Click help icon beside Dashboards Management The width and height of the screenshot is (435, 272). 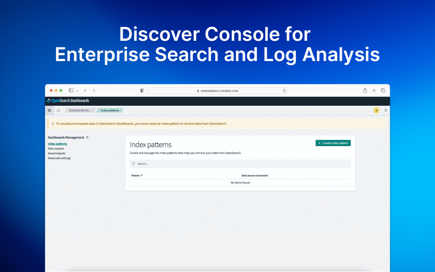87,138
